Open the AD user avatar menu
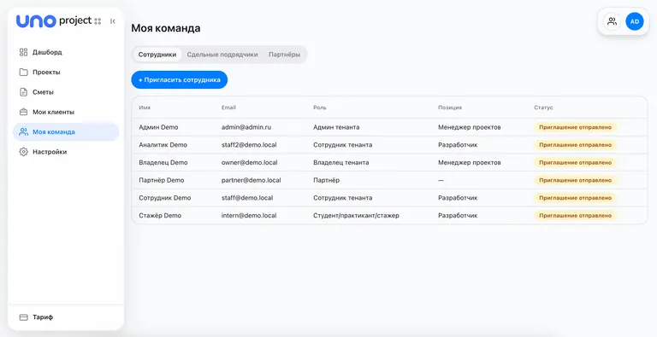The width and height of the screenshot is (657, 337). [x=635, y=21]
